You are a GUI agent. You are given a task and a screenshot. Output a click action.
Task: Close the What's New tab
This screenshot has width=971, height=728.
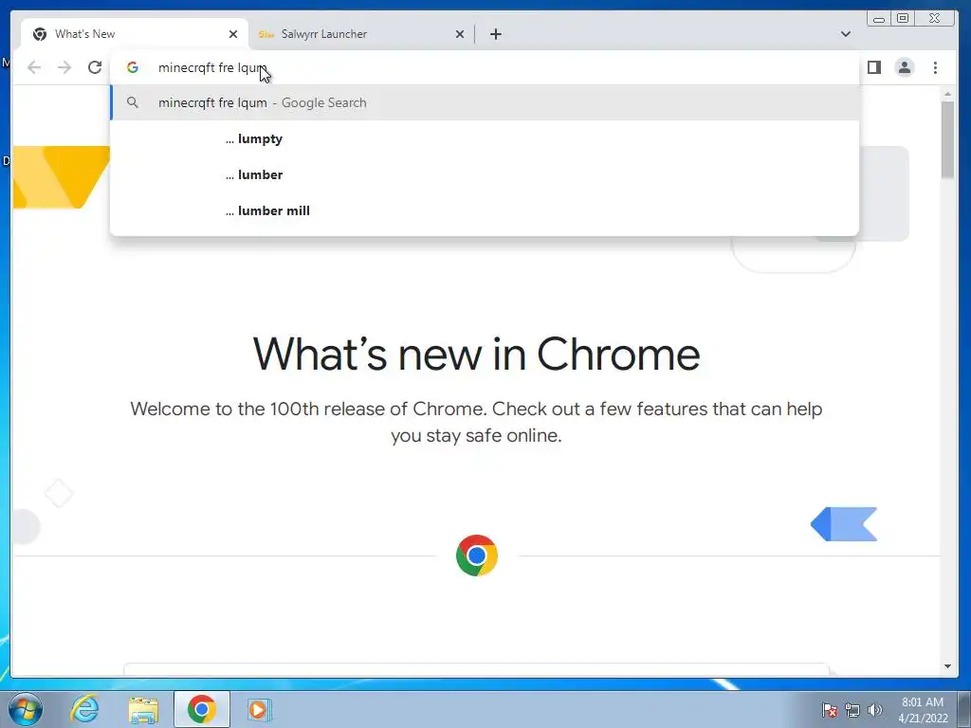tap(233, 34)
